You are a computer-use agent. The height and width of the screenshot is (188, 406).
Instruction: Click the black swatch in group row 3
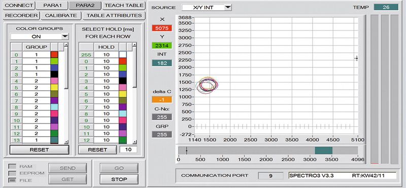[54, 74]
